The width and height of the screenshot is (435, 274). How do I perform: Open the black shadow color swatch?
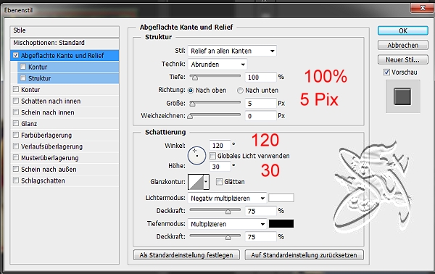click(281, 223)
